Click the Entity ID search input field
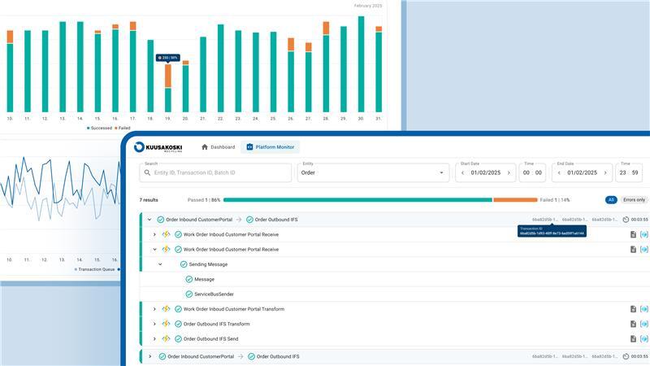Screen dimensions: 650x366 tap(219, 173)
